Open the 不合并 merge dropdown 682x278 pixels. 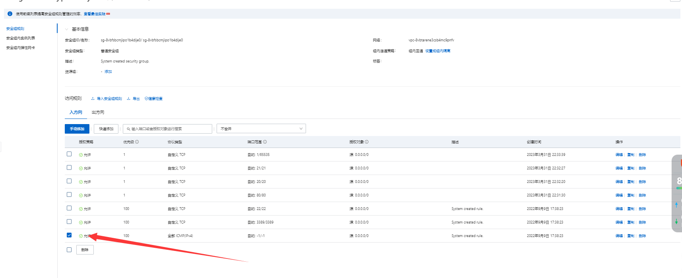[261, 128]
